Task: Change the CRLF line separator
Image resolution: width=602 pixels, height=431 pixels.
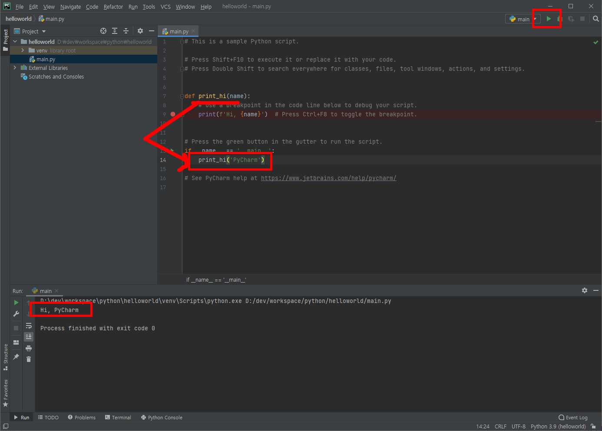Action: point(500,426)
